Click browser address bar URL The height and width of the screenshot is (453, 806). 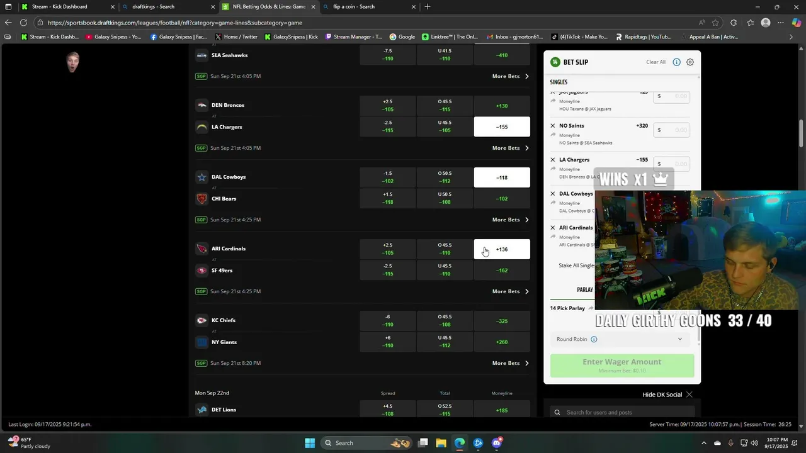click(175, 23)
